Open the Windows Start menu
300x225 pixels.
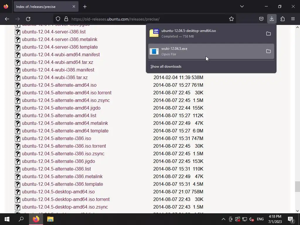(7, 219)
